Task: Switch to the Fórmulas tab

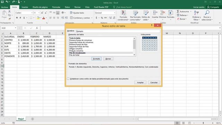Action: pos(56,7)
